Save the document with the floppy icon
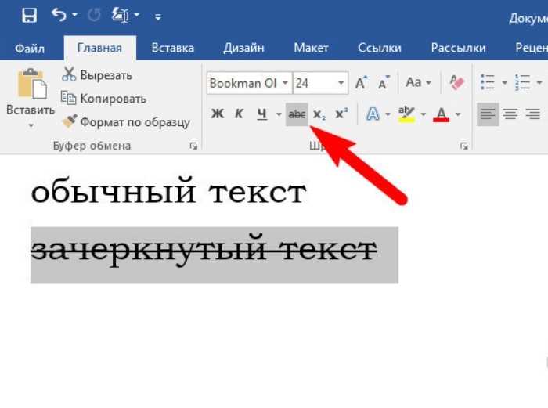This screenshot has width=548, height=408. pyautogui.click(x=30, y=16)
